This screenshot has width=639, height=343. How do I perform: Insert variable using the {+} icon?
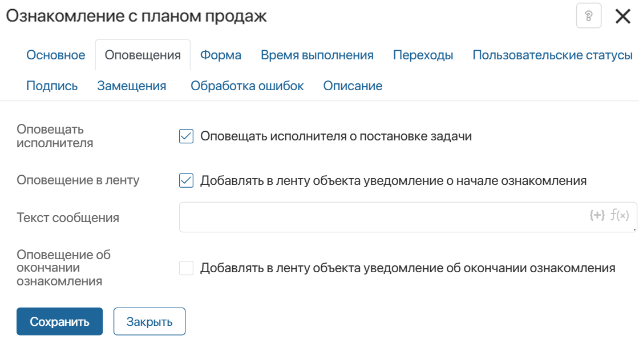596,215
